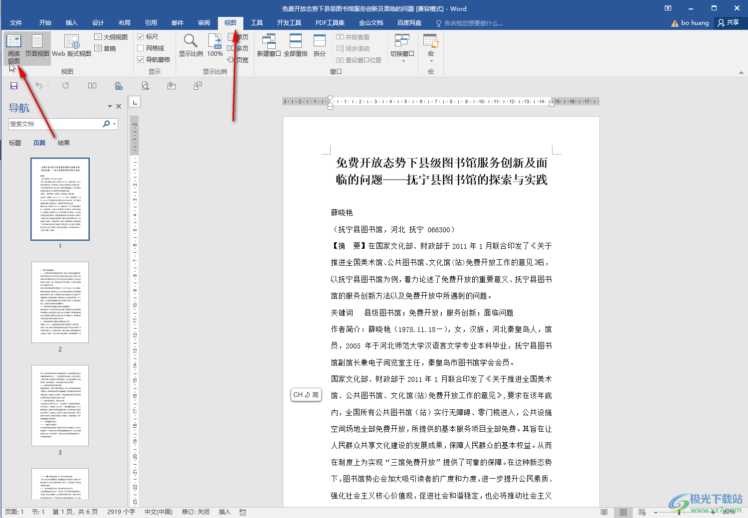Set zoom to 100%
This screenshot has width=748, height=518.
click(215, 46)
